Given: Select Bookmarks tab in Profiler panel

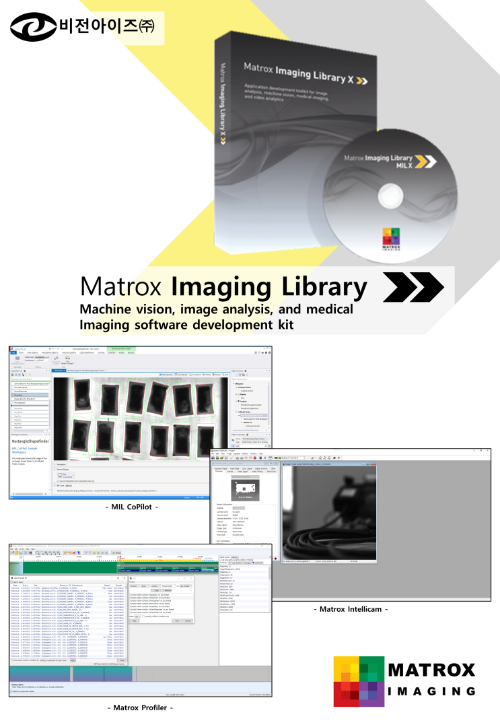Looking at the screenshot, I should [x=258, y=563].
